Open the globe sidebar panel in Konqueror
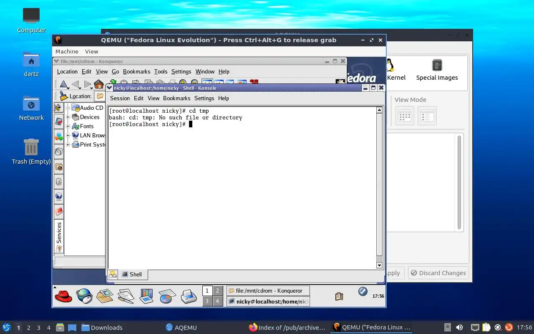Image resolution: width=534 pixels, height=334 pixels. (58, 196)
